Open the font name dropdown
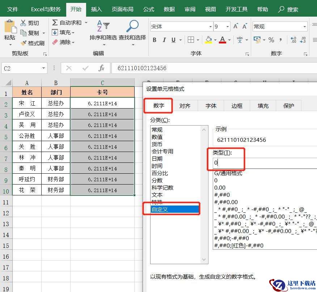This screenshot has height=292, width=317. [210, 26]
